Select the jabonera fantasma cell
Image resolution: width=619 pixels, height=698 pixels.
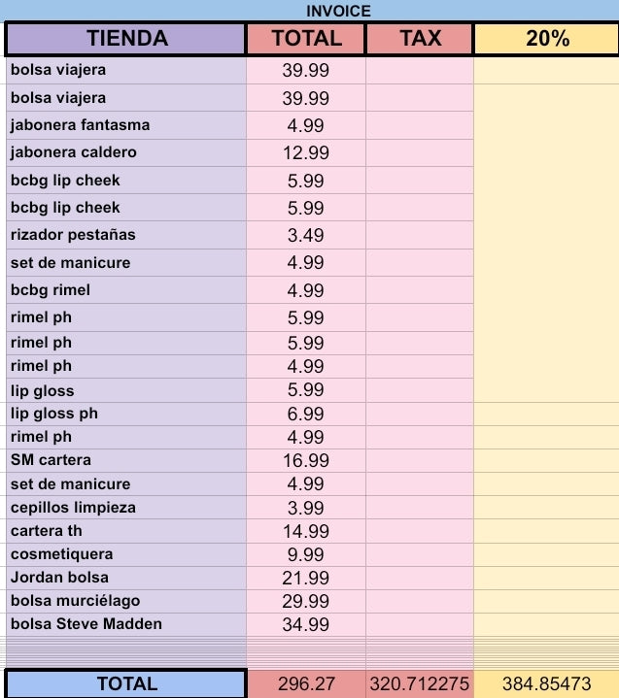point(126,125)
